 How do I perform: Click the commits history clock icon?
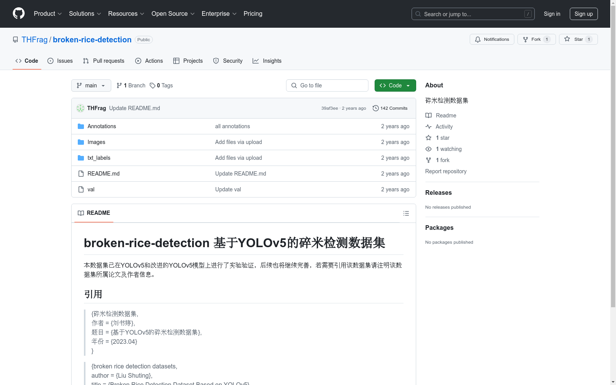point(376,108)
